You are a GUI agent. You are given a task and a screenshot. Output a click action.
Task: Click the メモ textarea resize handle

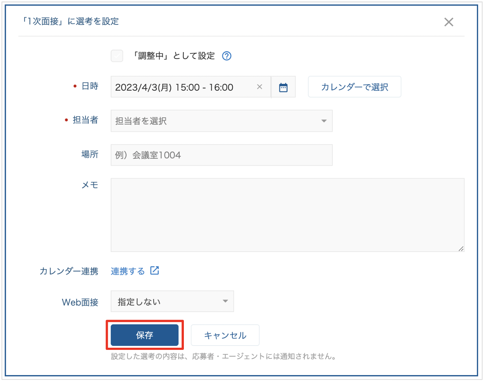[x=461, y=248]
